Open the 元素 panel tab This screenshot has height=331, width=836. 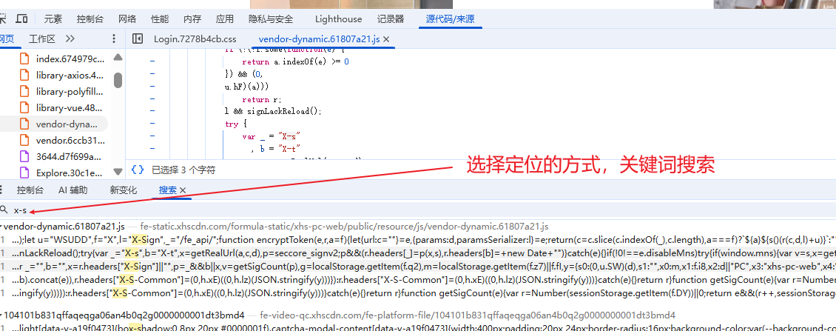[x=53, y=19]
